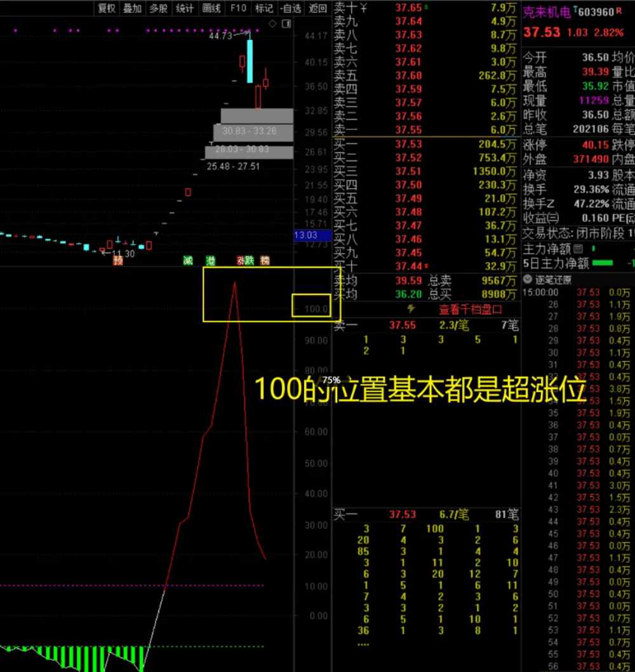Screen dimensions: 635x672
Task: Click the 44.73 high price label
Action: click(220, 36)
